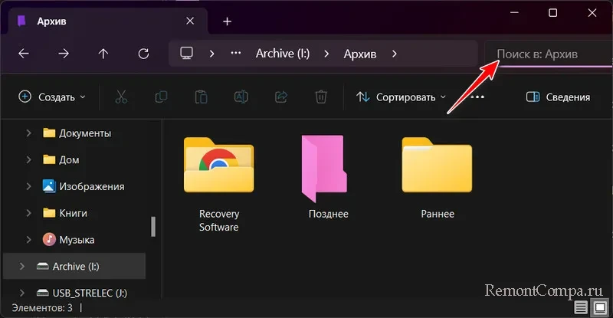The image size is (613, 318).
Task: Refresh the current folder view
Action: pos(143,54)
